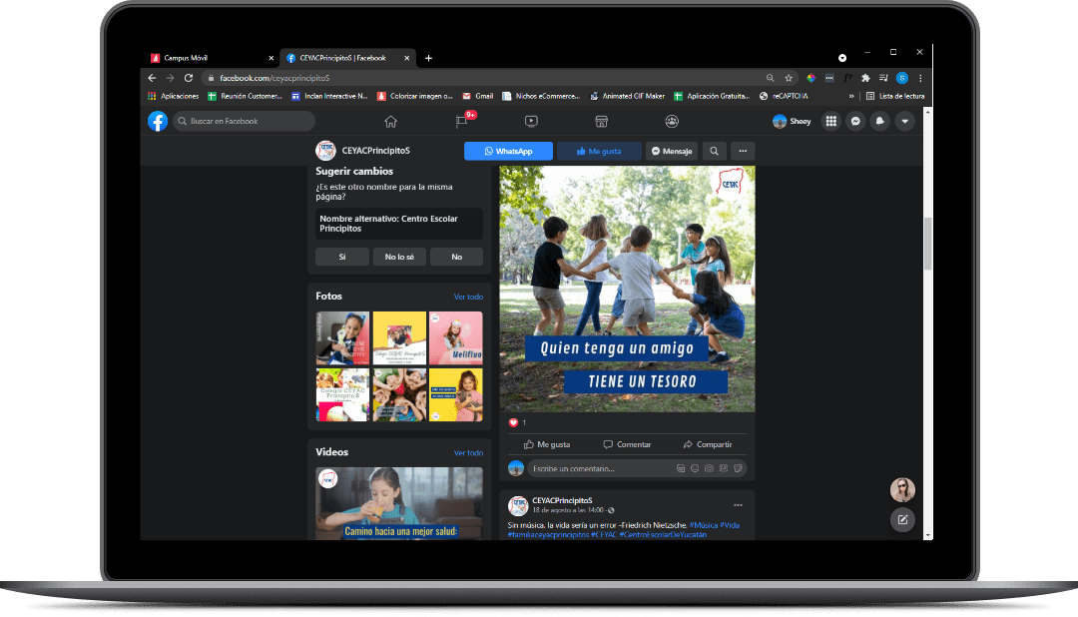Open the options menu of the Nietzsche post

(738, 505)
